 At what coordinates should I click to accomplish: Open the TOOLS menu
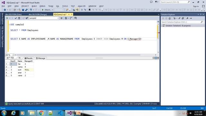coord(65,6)
